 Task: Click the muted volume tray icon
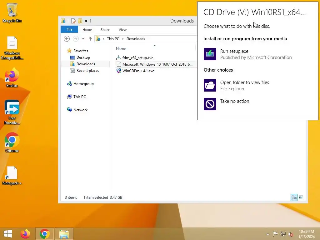pos(290,234)
